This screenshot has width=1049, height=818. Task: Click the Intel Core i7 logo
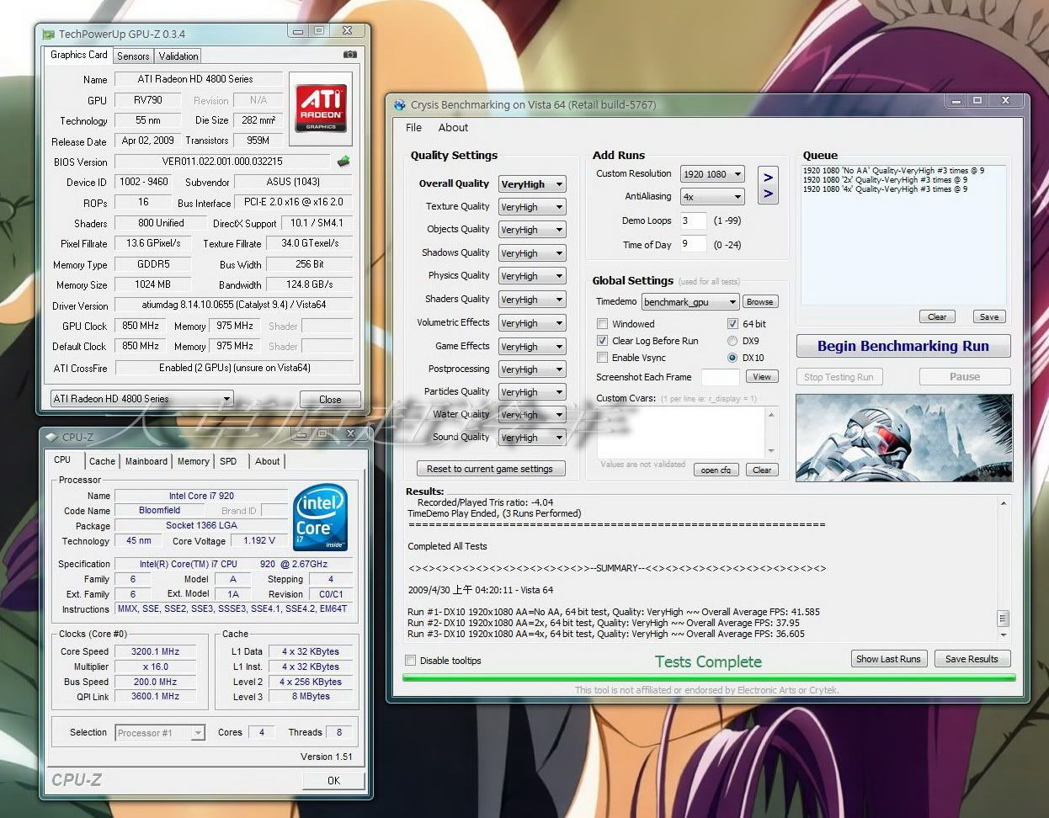(x=320, y=518)
